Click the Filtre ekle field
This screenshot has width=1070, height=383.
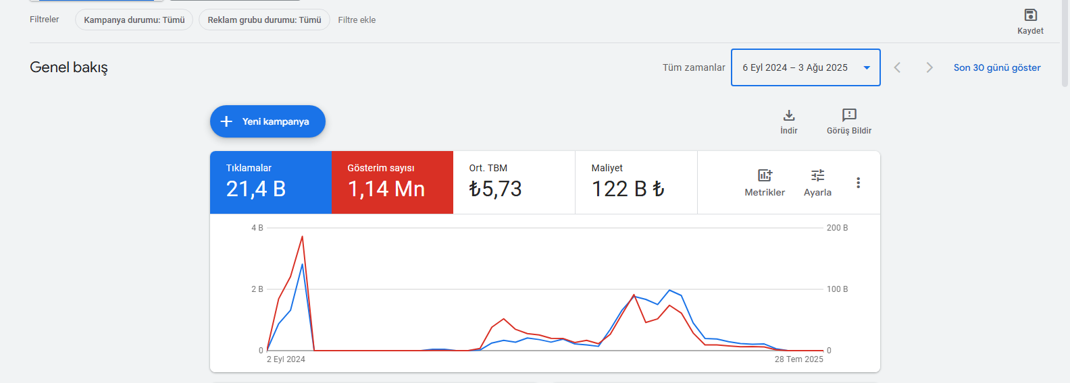pos(357,20)
